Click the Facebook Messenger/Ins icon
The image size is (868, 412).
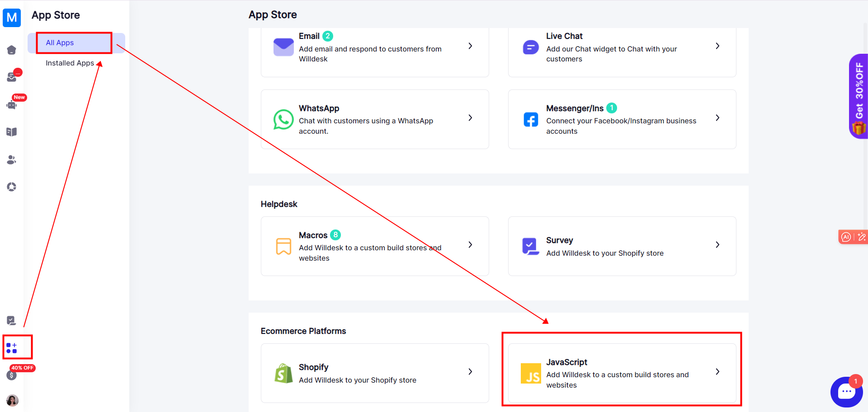(531, 120)
